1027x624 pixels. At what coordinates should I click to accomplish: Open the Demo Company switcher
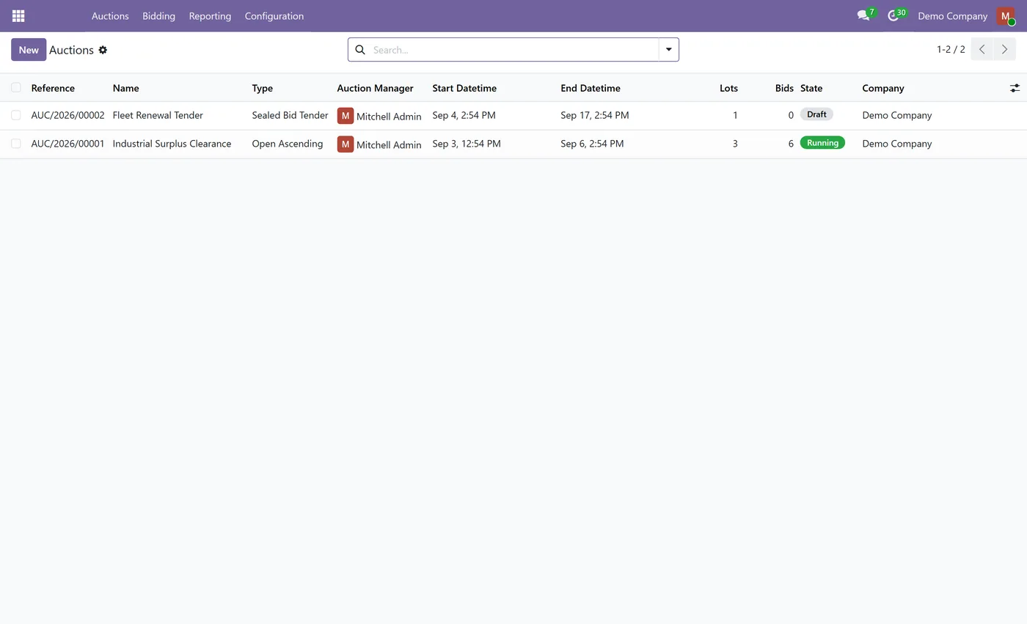(952, 15)
